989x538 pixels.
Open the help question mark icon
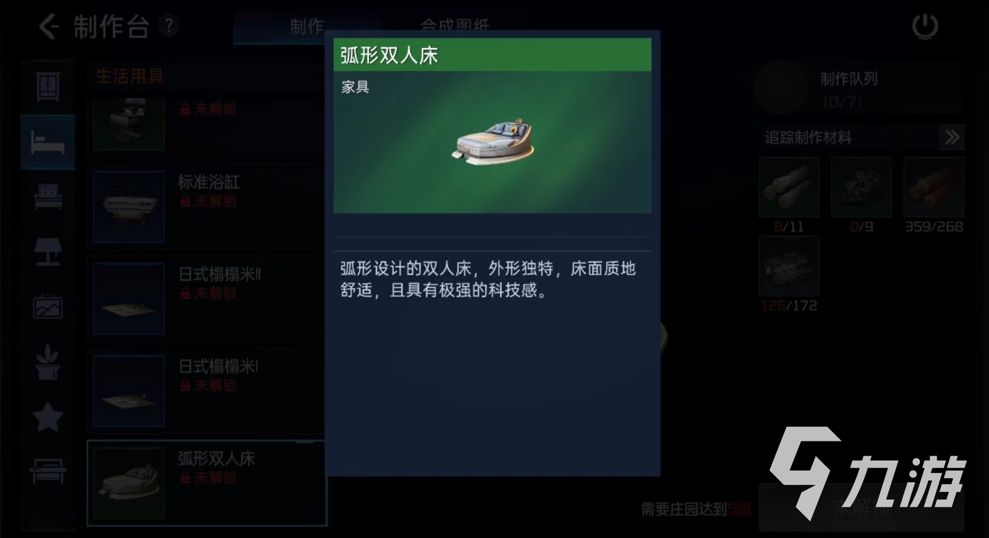(x=169, y=26)
